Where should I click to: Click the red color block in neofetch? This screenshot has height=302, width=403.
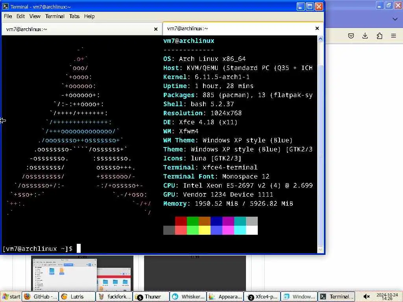coord(181,221)
